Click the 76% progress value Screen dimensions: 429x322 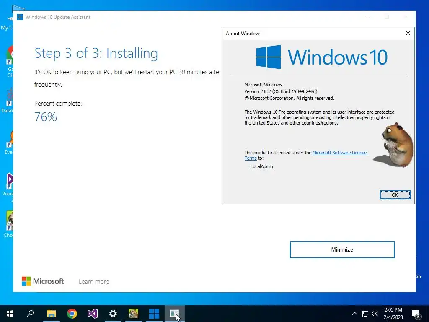(46, 117)
